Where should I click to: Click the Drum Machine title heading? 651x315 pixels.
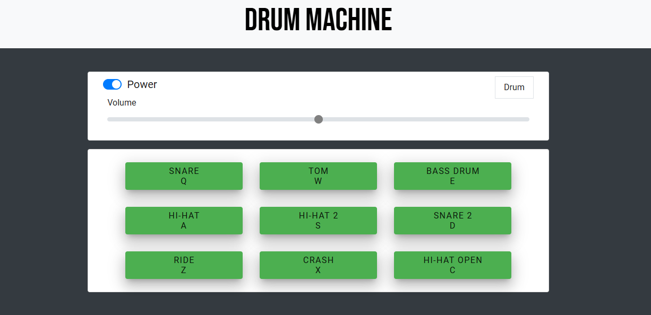tap(318, 21)
